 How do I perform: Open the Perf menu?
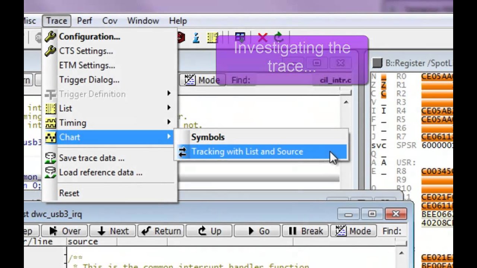pyautogui.click(x=84, y=21)
